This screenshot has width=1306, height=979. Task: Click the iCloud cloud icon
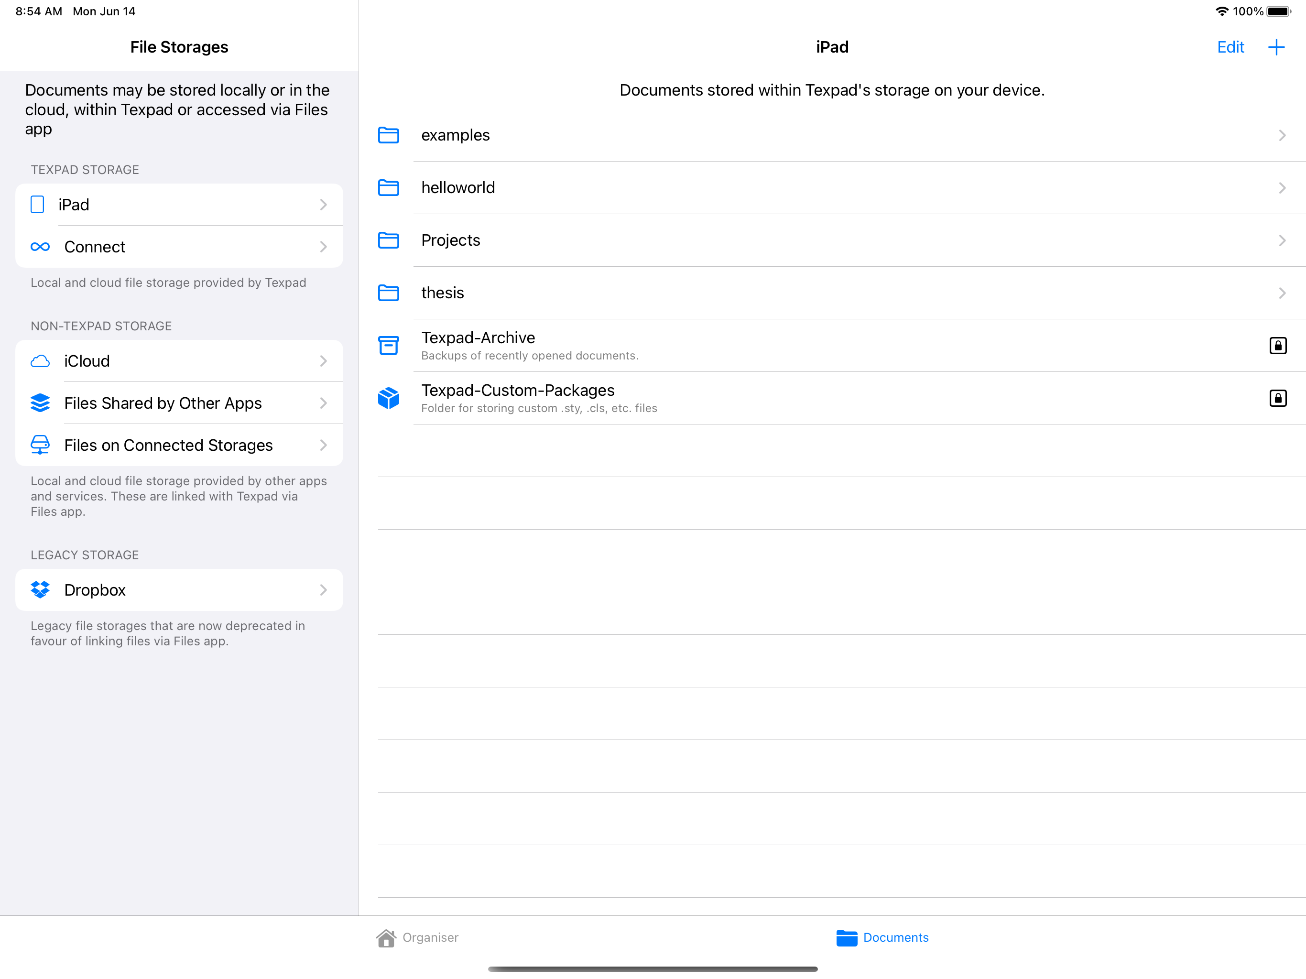[x=40, y=361]
